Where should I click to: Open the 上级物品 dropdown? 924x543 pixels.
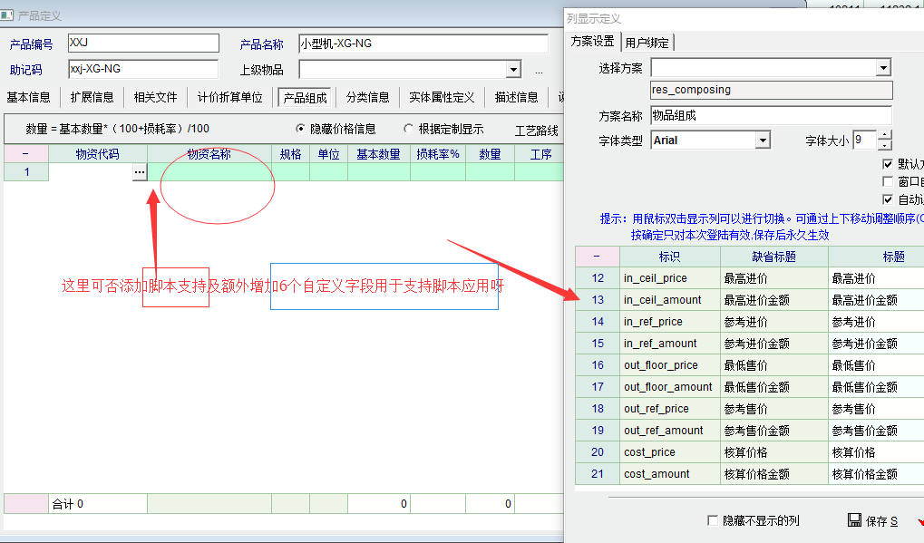(513, 70)
